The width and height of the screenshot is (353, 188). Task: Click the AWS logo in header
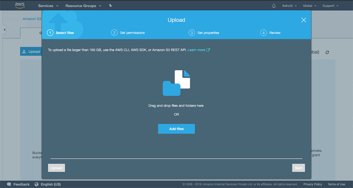click(x=20, y=6)
